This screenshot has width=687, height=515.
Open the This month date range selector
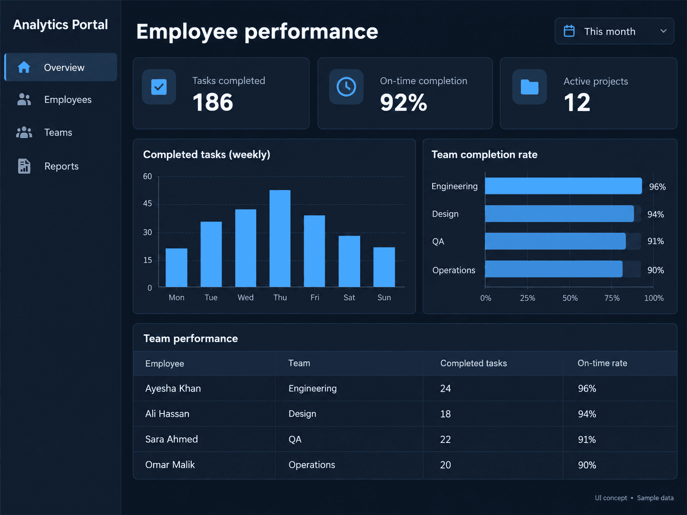tap(614, 31)
